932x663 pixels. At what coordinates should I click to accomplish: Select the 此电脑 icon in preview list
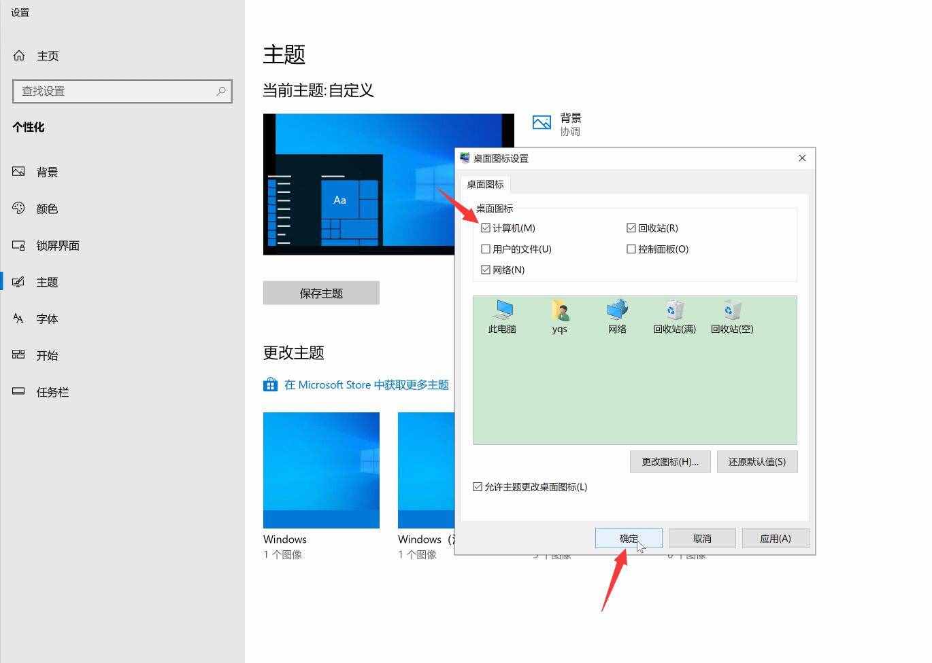pos(502,311)
